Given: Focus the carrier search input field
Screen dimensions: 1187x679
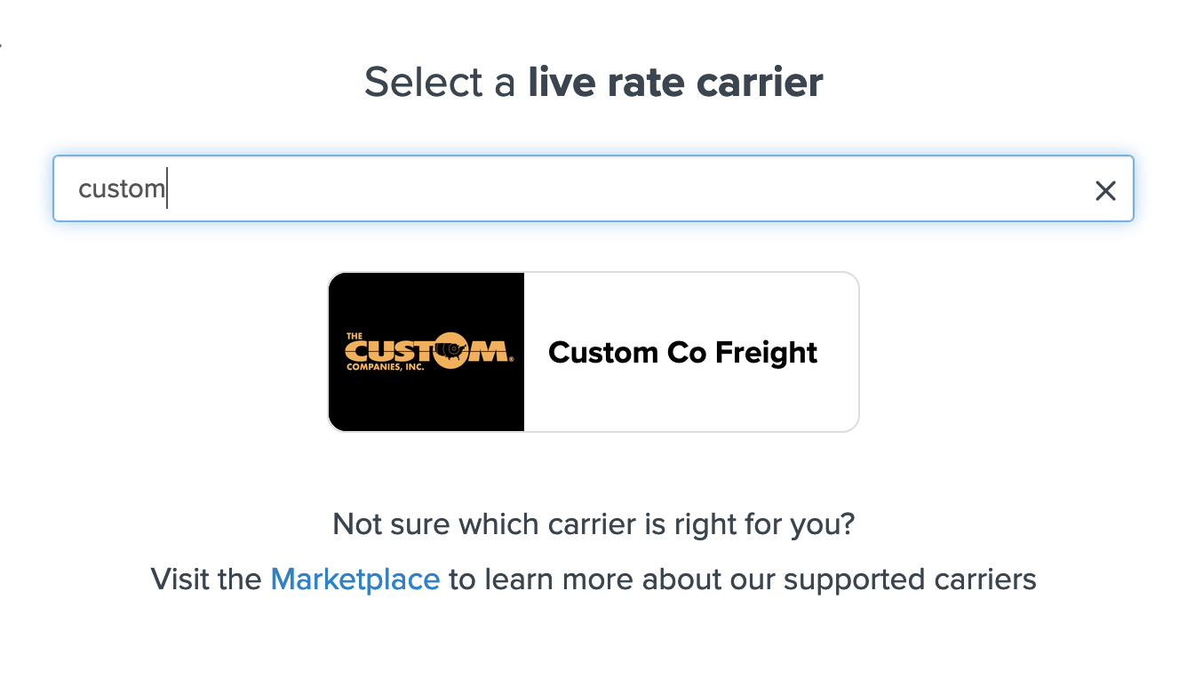Looking at the screenshot, I should point(586,189).
